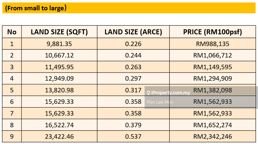Select the 'LAND SIZE (ARCE)' column header
258x144 pixels.
click(x=133, y=32)
